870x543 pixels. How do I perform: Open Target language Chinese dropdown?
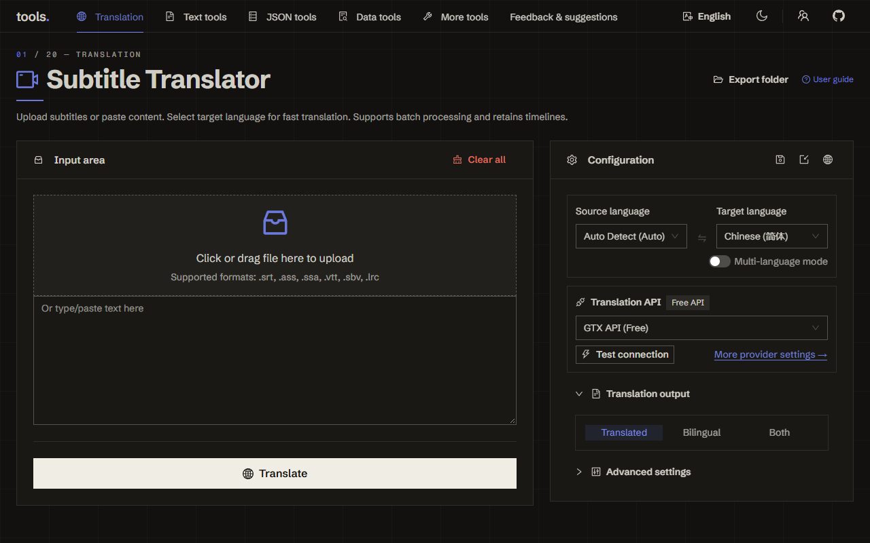(772, 236)
